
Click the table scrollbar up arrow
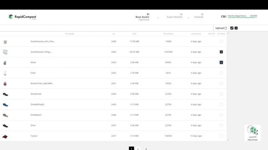pos(228,33)
